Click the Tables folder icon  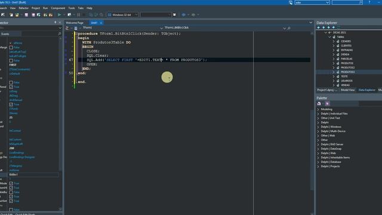click(334, 37)
